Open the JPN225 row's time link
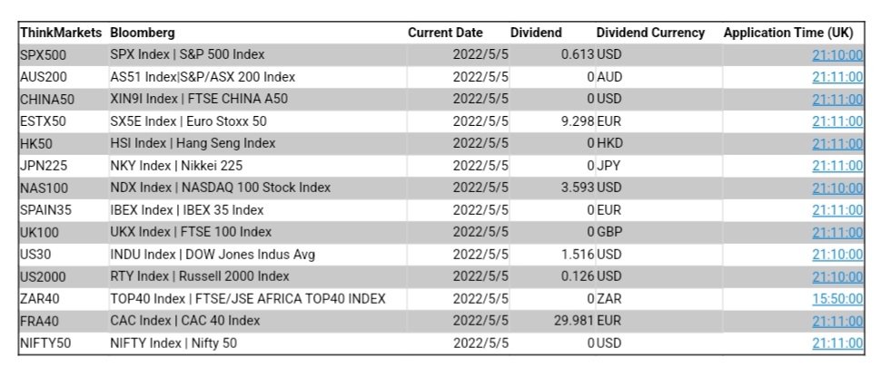The image size is (881, 367). (837, 166)
